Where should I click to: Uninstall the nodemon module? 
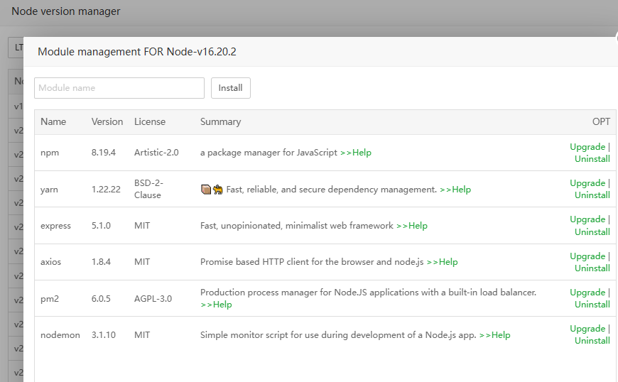(592, 341)
